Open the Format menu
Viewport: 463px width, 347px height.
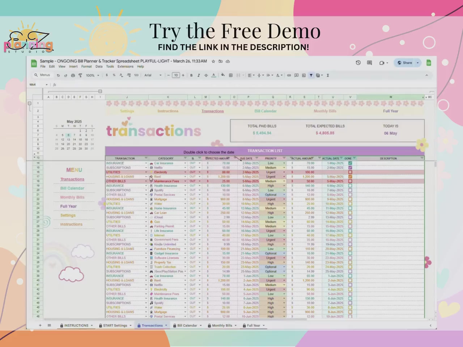pos(86,67)
